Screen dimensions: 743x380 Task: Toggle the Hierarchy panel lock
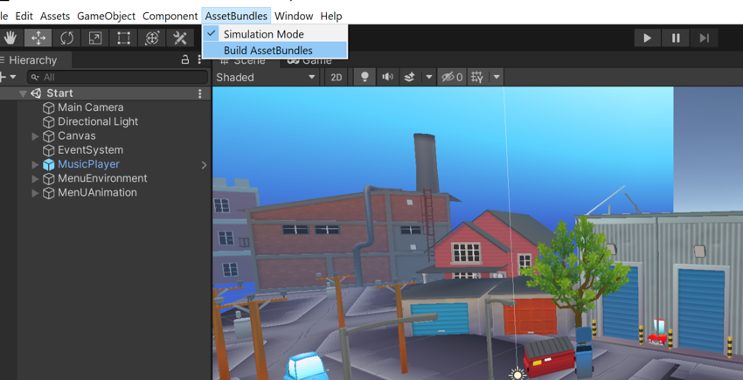[185, 59]
